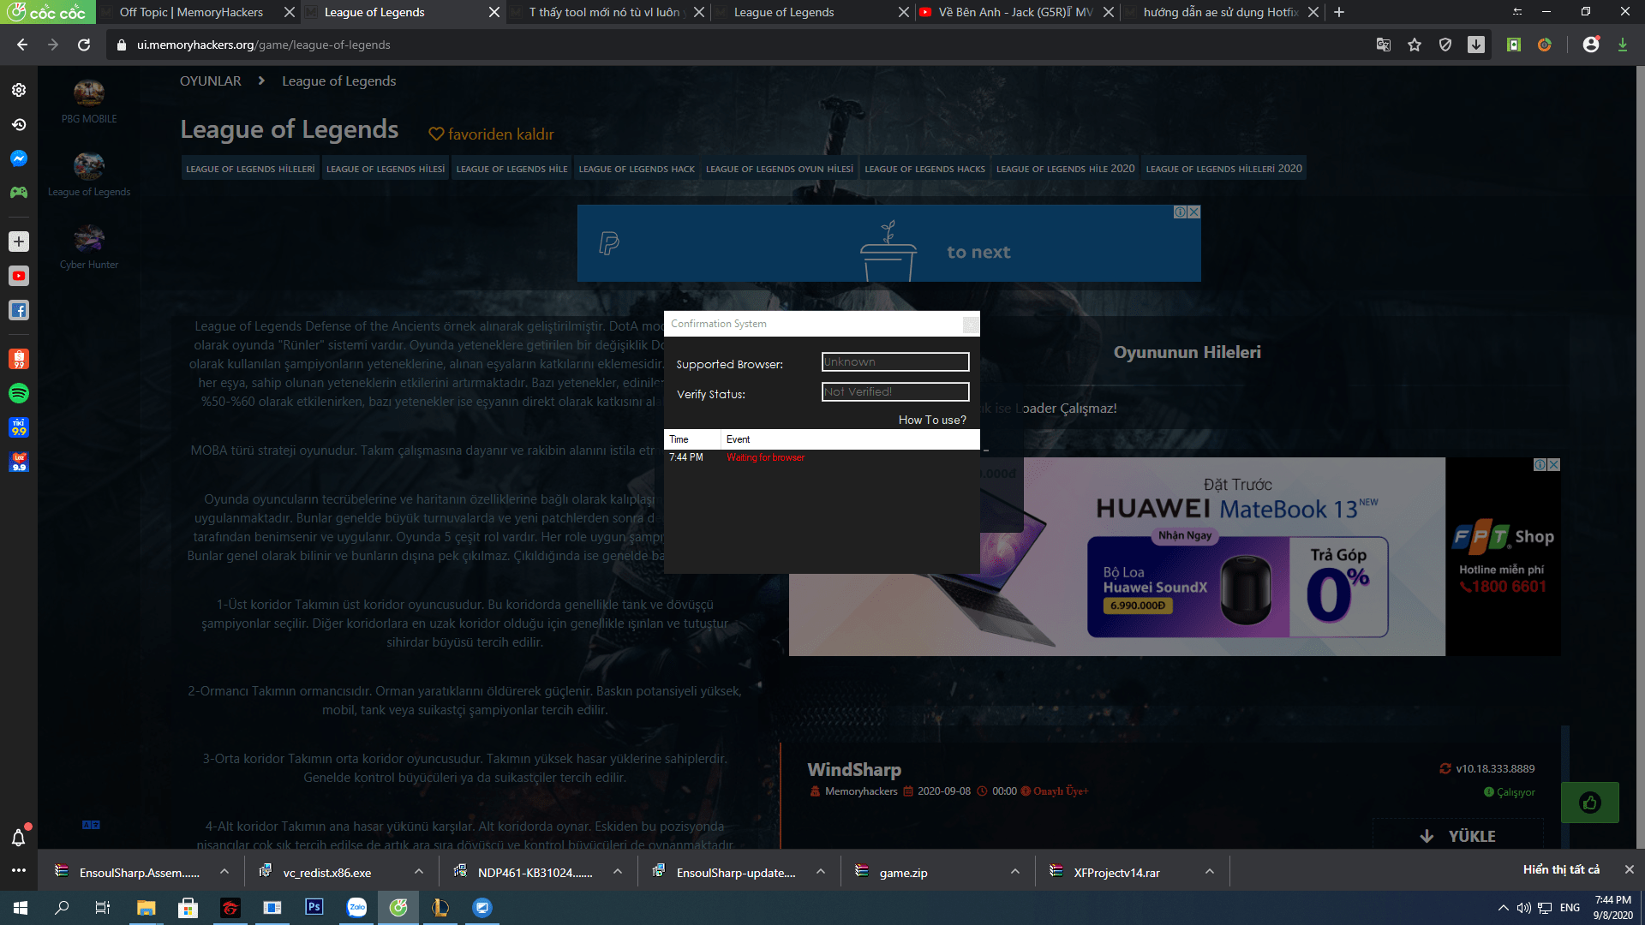The image size is (1645, 925).
Task: Open LEAGUE OF LEGENDS OYUN HİLESİ tag
Action: coord(780,169)
